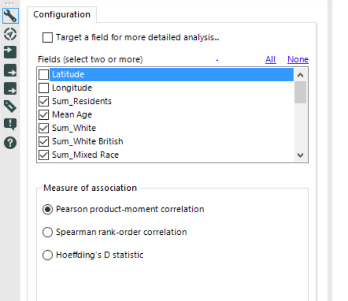Switch to the Configuration tab

61,15
